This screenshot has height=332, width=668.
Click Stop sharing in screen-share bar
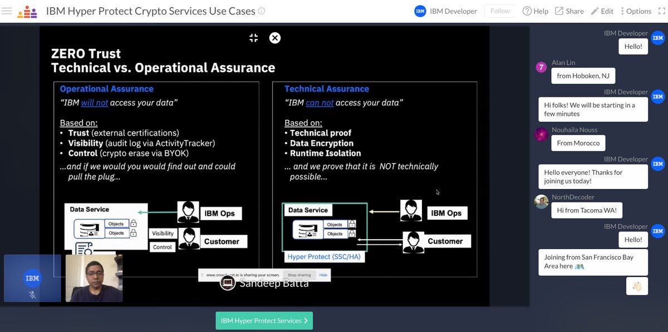[299, 275]
